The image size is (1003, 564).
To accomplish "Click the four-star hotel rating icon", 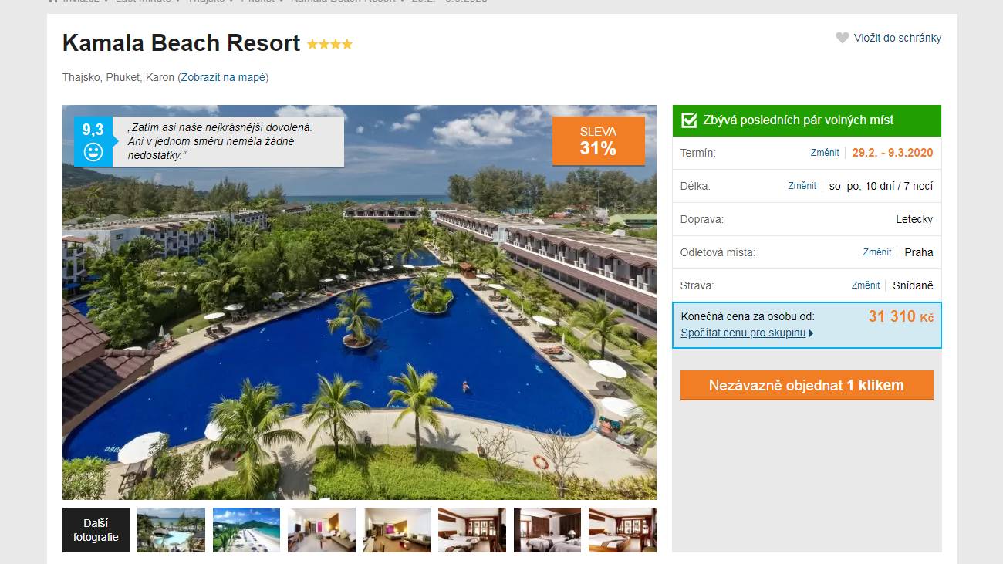I will click(329, 45).
